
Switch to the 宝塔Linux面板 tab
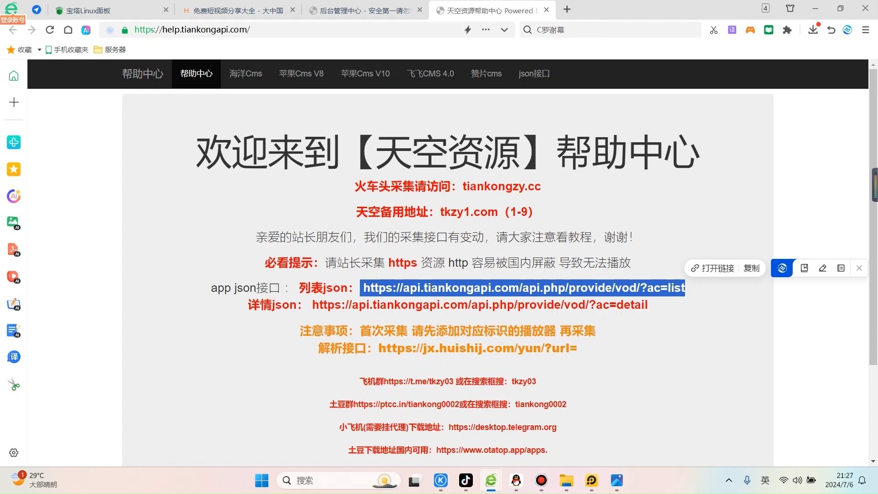pos(112,10)
